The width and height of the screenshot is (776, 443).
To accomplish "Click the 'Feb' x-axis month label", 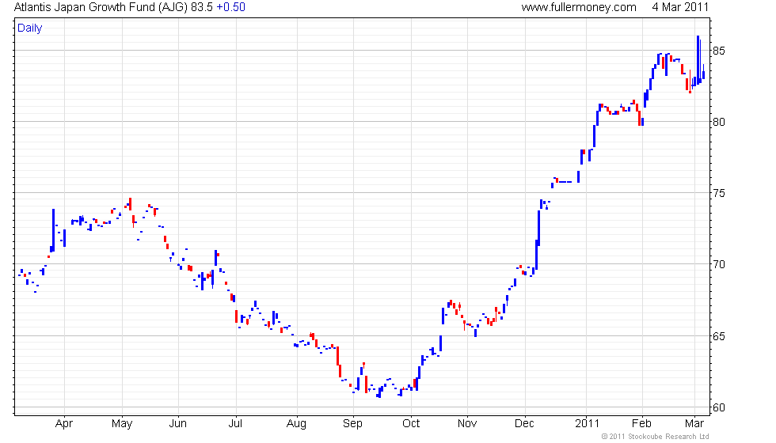I will (x=641, y=424).
